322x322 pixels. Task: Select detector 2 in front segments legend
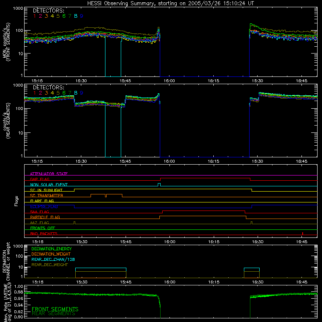(x=41, y=16)
